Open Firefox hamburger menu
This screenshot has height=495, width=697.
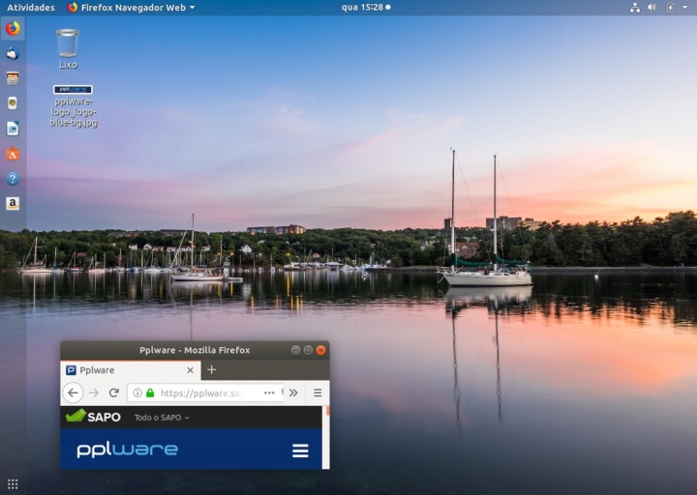(x=317, y=393)
